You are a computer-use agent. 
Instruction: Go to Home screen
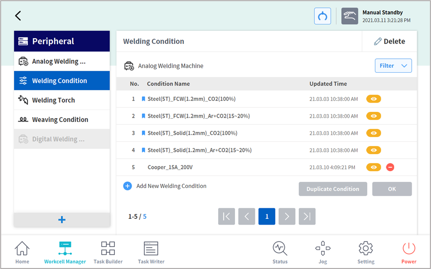click(x=22, y=252)
